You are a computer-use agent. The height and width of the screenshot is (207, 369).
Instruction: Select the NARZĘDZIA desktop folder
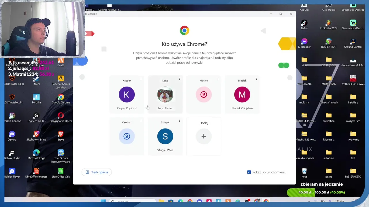329,62
